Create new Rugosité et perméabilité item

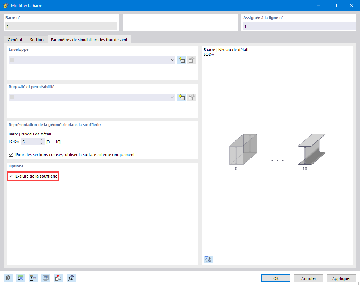[x=182, y=97]
